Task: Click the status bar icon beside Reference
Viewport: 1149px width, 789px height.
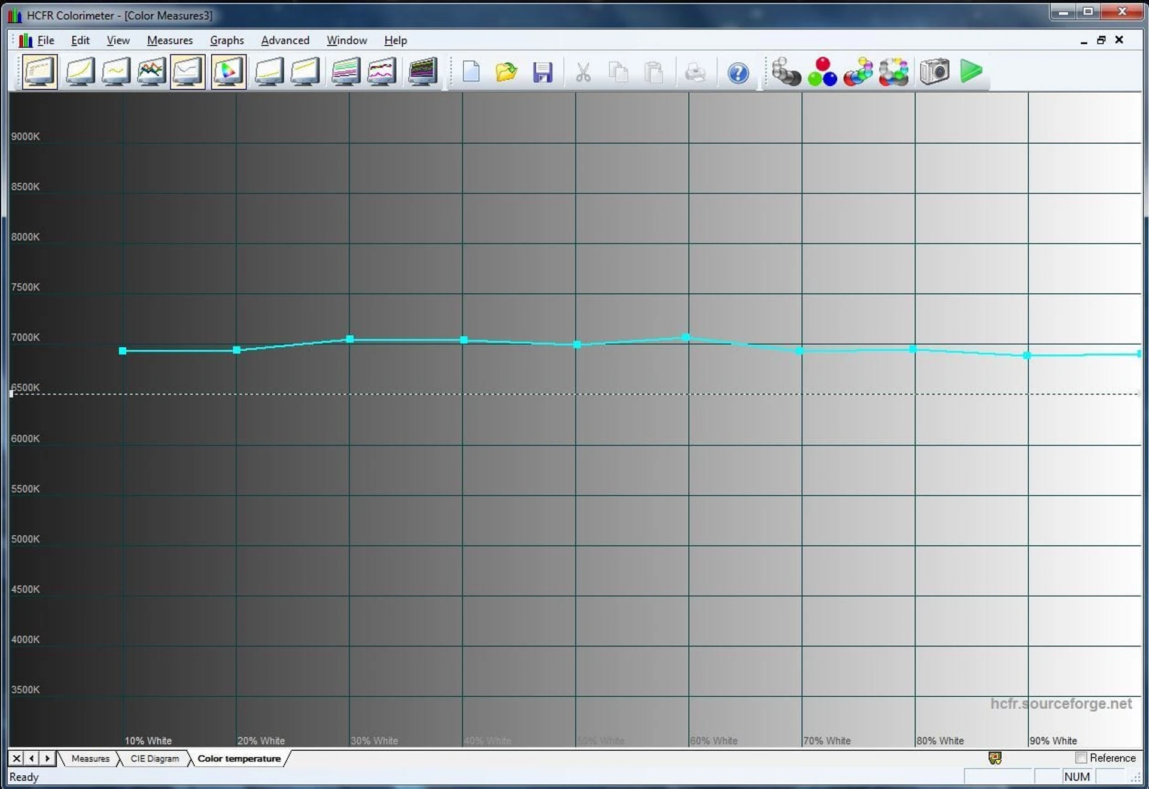Action: 995,758
